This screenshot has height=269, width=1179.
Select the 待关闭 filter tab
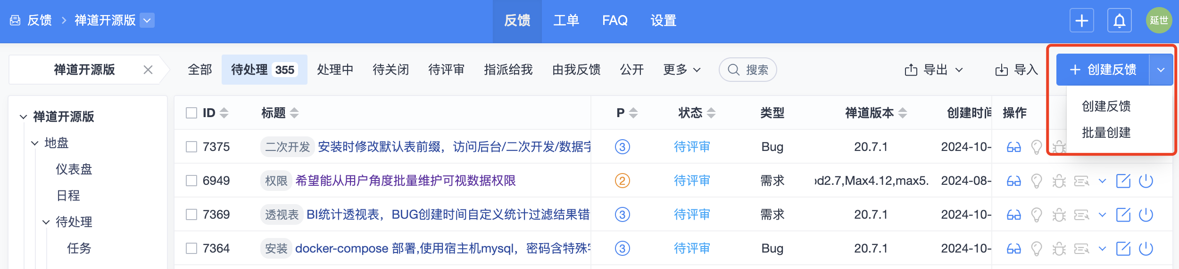[x=391, y=70]
